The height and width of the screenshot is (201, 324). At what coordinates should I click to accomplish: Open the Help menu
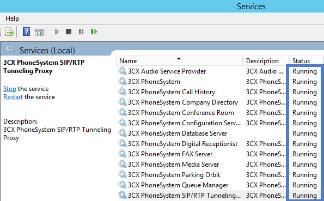tap(12, 19)
